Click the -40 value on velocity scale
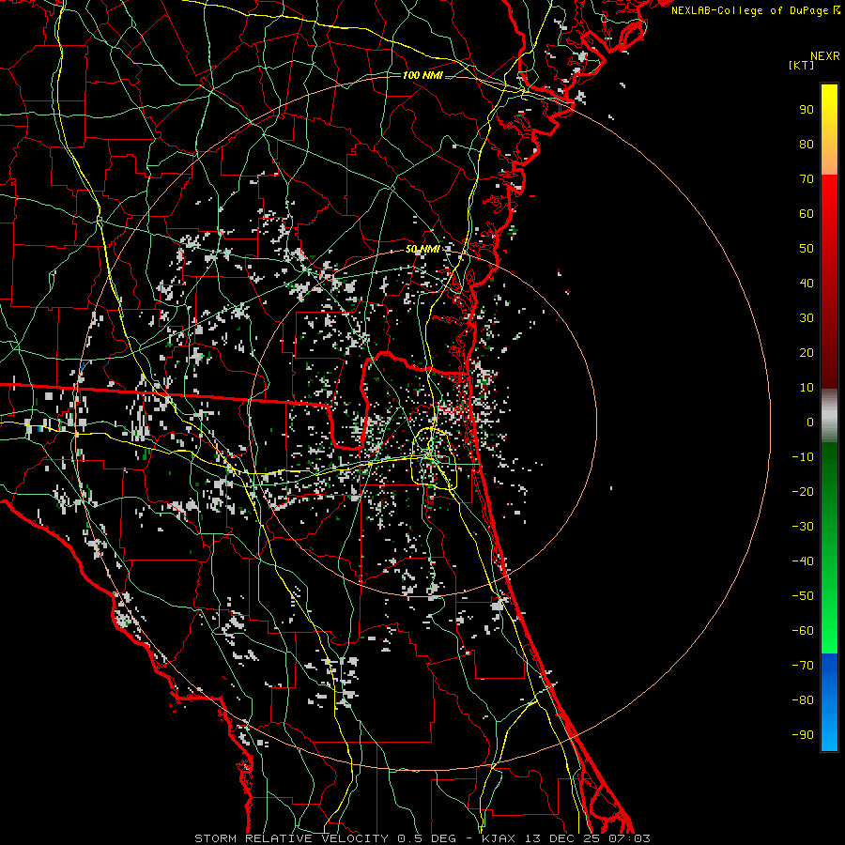Image resolution: width=845 pixels, height=845 pixels. pos(803,561)
